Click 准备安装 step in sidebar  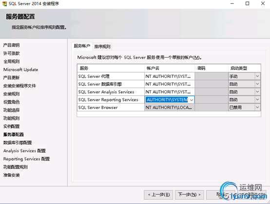click(11, 175)
